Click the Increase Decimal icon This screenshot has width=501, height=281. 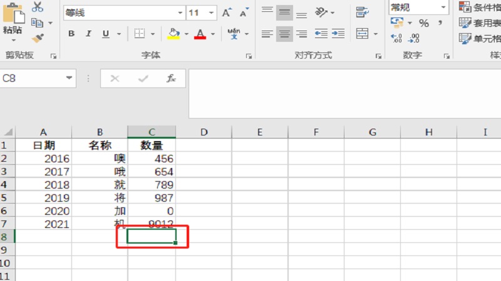(396, 38)
